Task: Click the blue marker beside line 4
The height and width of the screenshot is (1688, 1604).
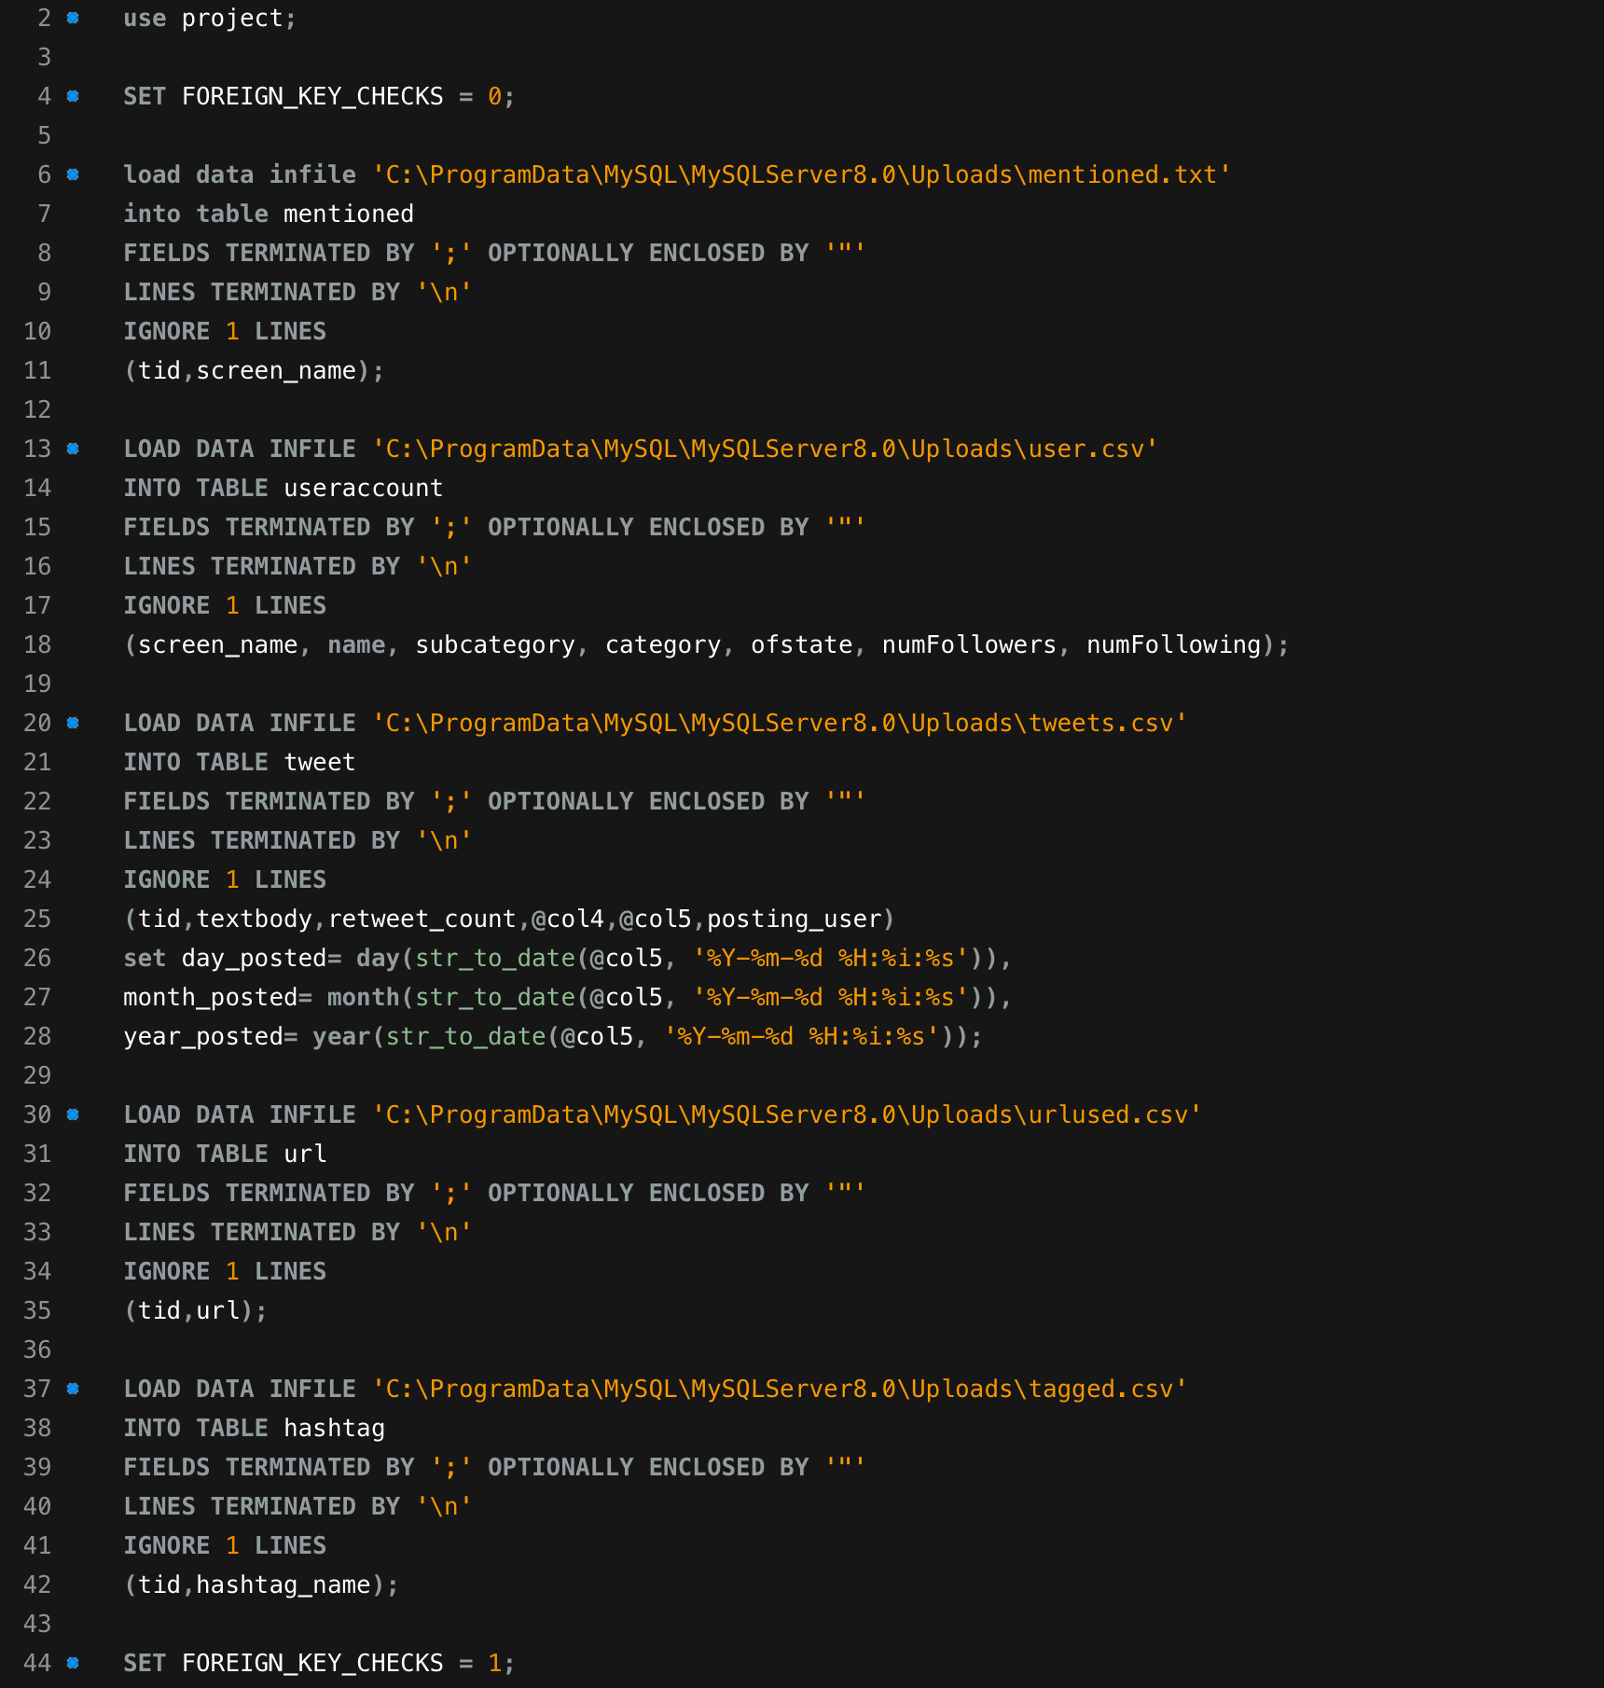Action: coord(73,97)
